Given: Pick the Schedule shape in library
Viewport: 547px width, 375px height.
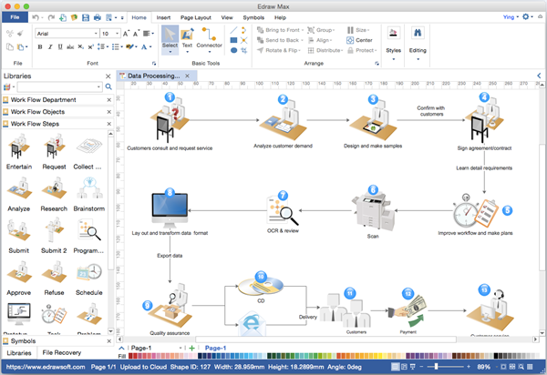Looking at the screenshot, I should (89, 279).
